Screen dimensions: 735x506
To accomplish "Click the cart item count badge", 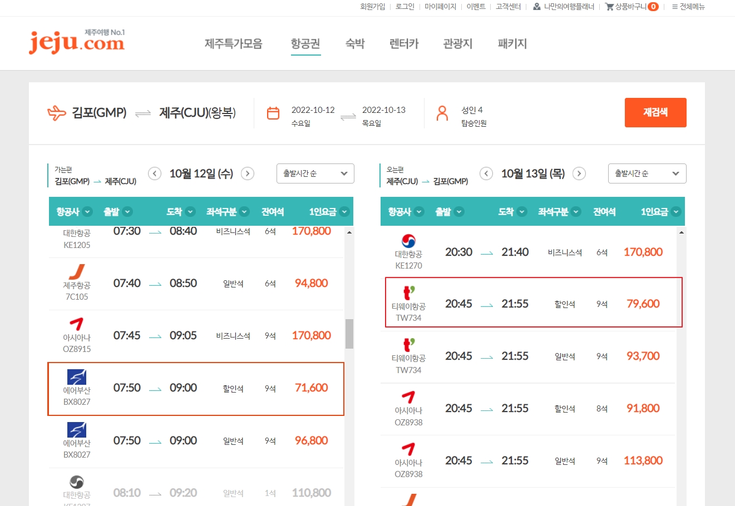I will point(653,7).
